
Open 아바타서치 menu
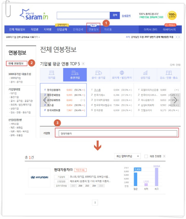coord(169,30)
